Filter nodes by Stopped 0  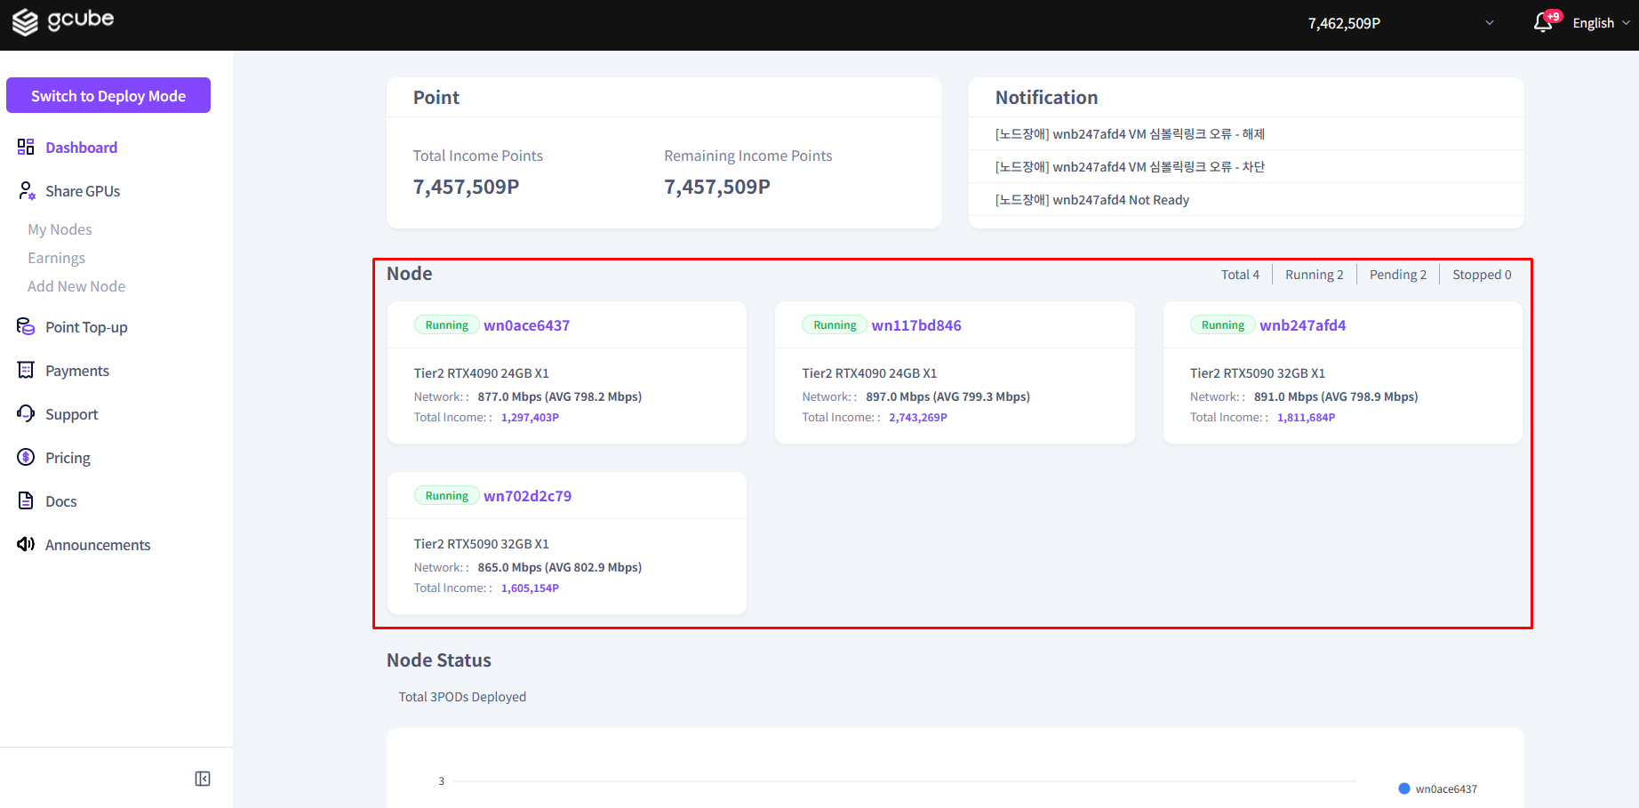tap(1482, 275)
